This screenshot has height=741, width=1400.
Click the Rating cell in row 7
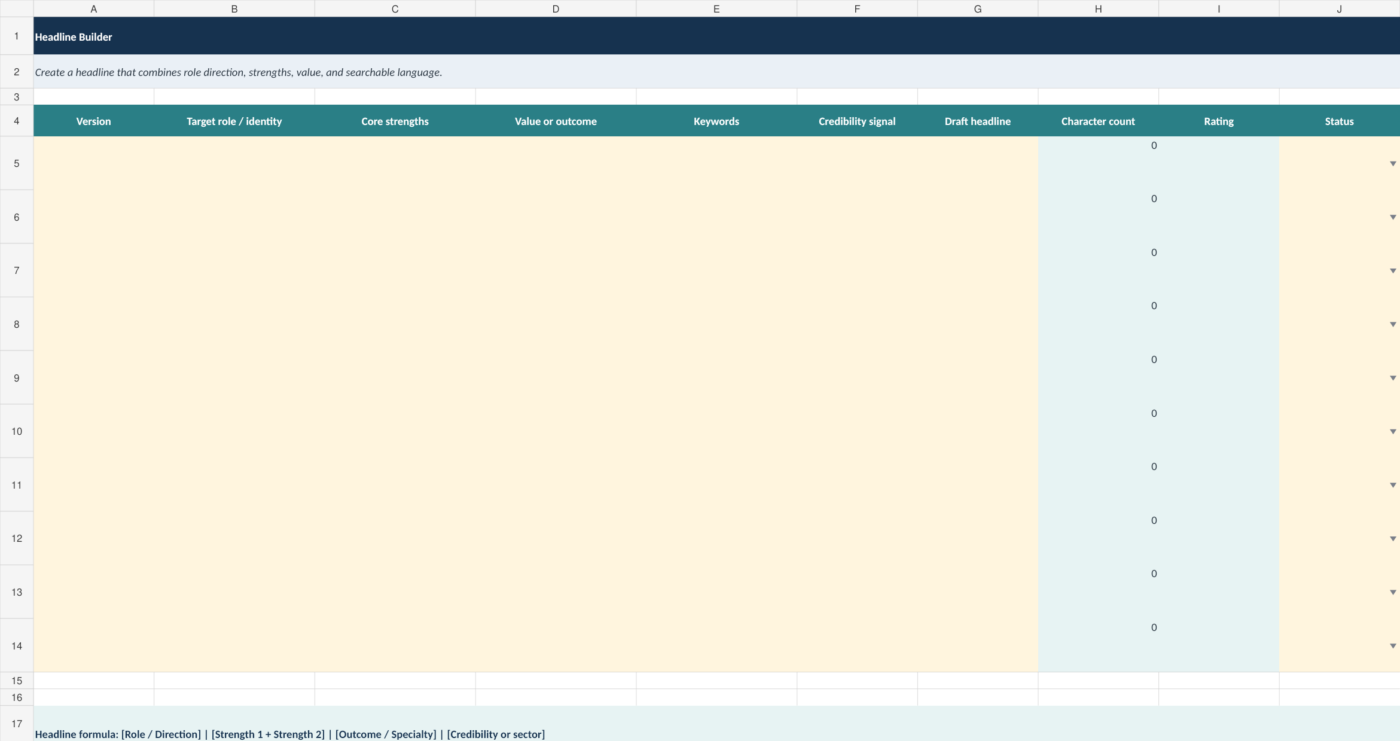[1219, 270]
